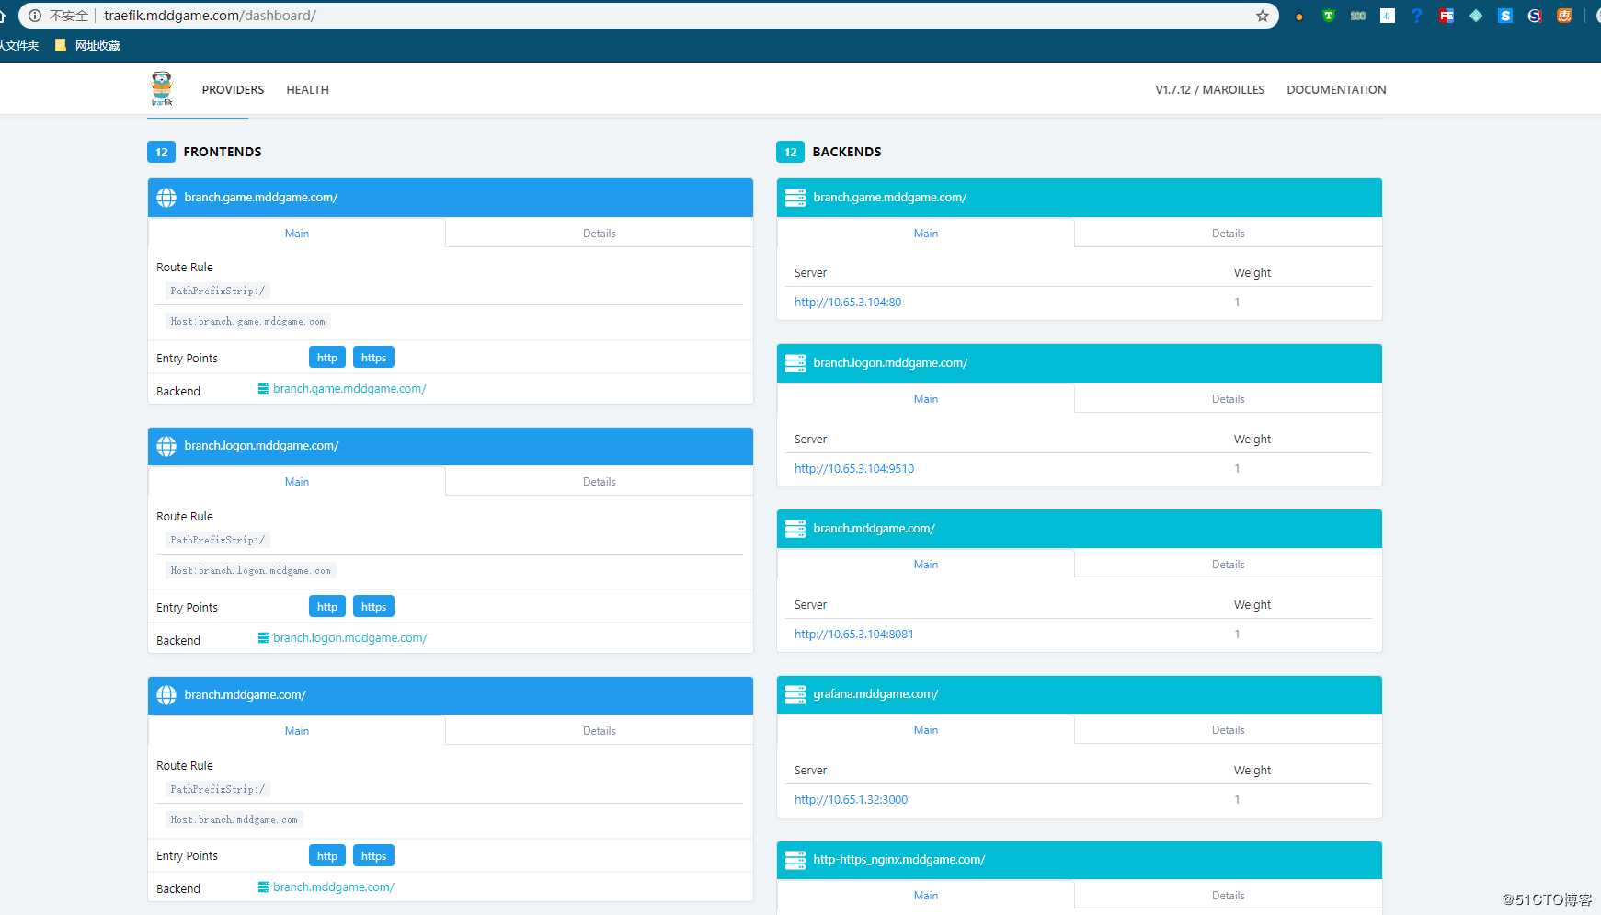Click server icon of branch.mddgame.com backend
This screenshot has height=915, width=1601.
[x=795, y=529]
